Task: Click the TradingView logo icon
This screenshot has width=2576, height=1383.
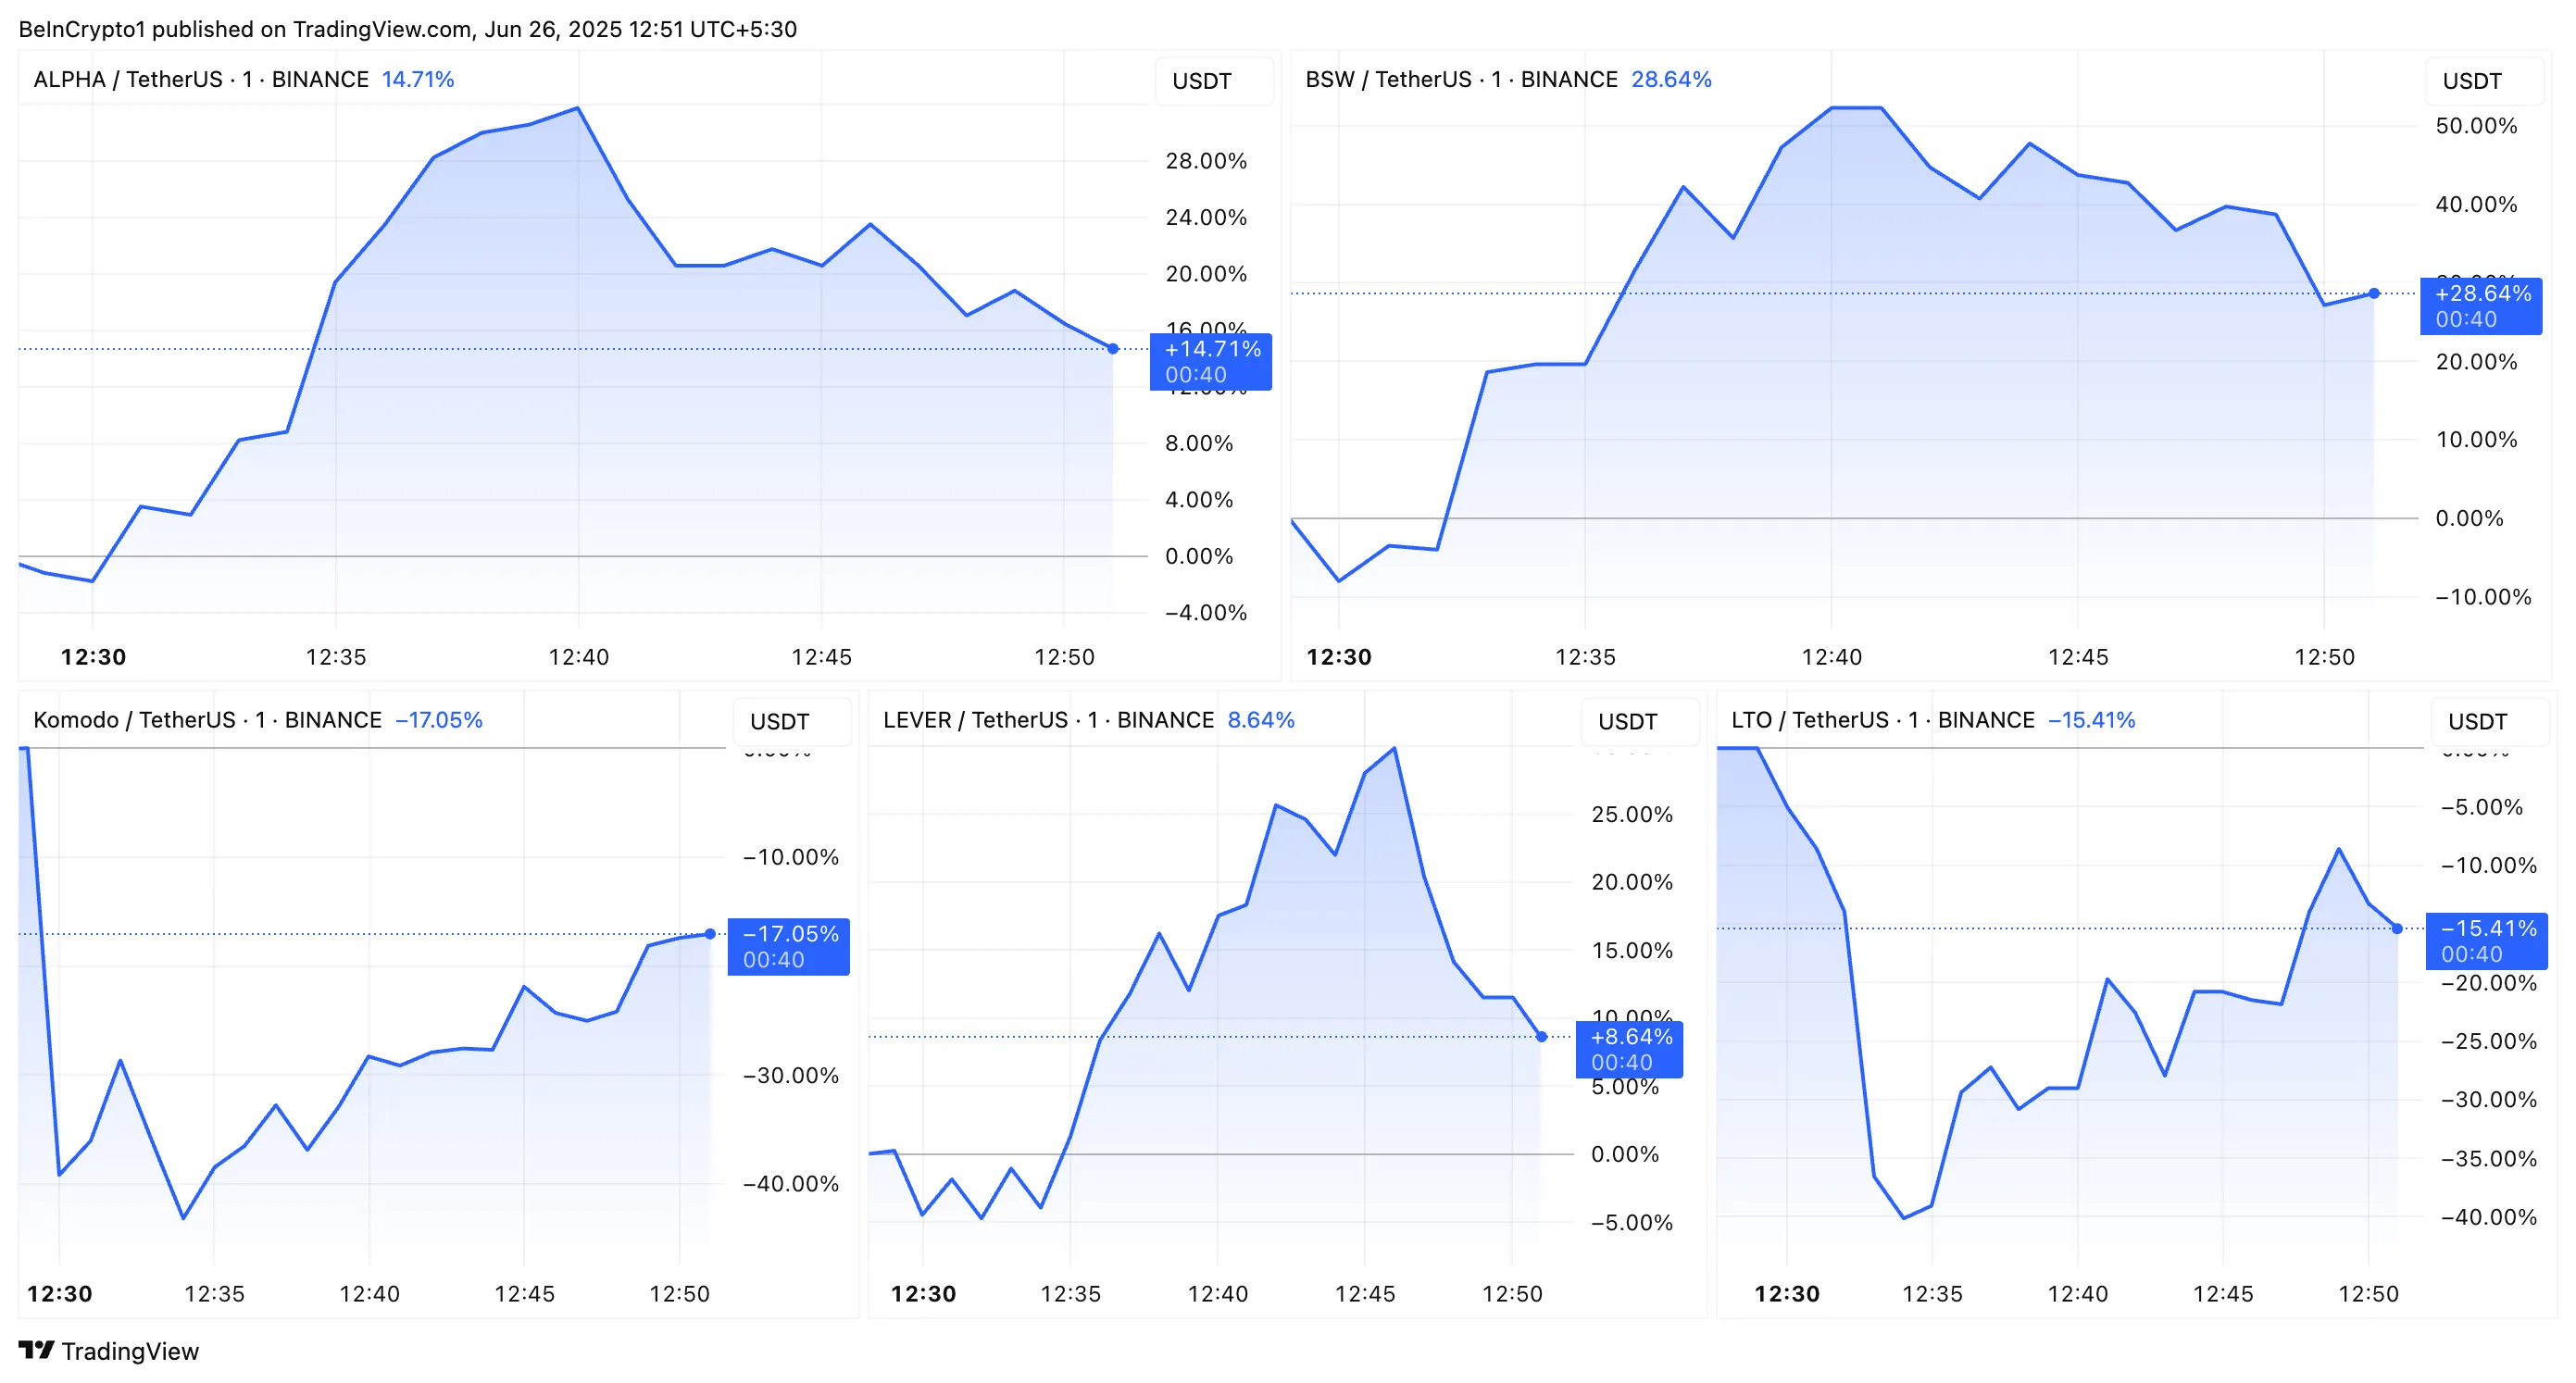Action: pos(36,1350)
